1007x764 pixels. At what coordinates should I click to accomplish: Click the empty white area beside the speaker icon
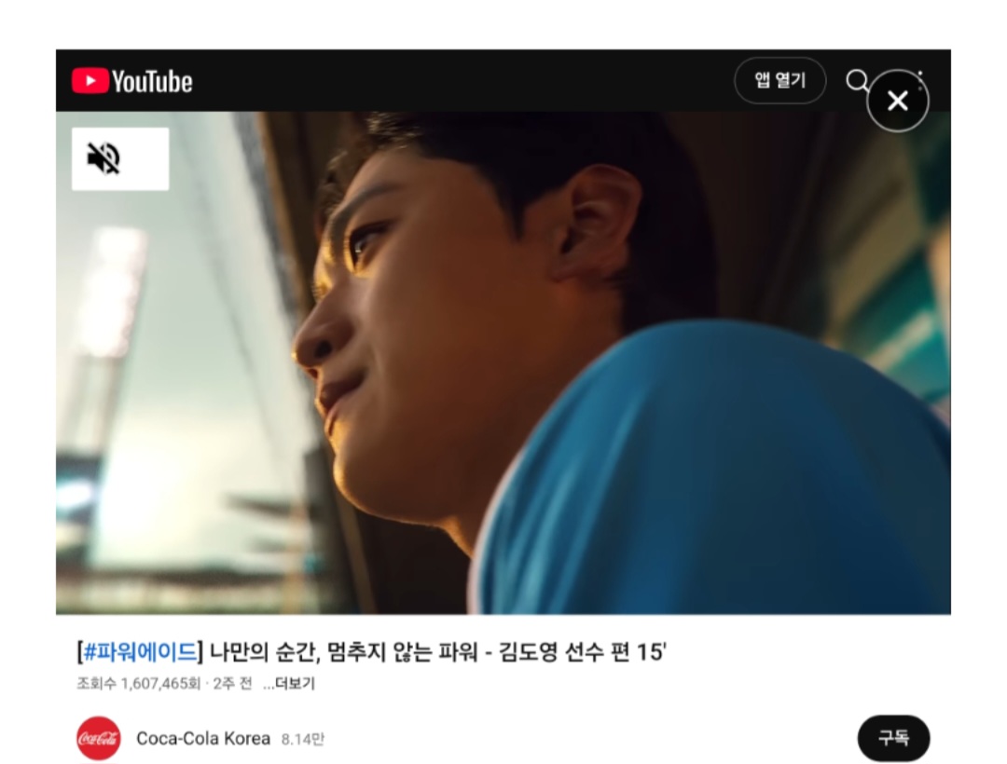click(x=146, y=158)
